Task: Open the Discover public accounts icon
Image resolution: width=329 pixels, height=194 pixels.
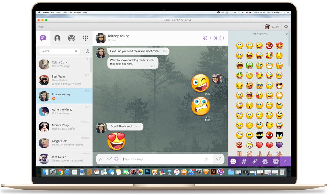Action: coord(72,38)
